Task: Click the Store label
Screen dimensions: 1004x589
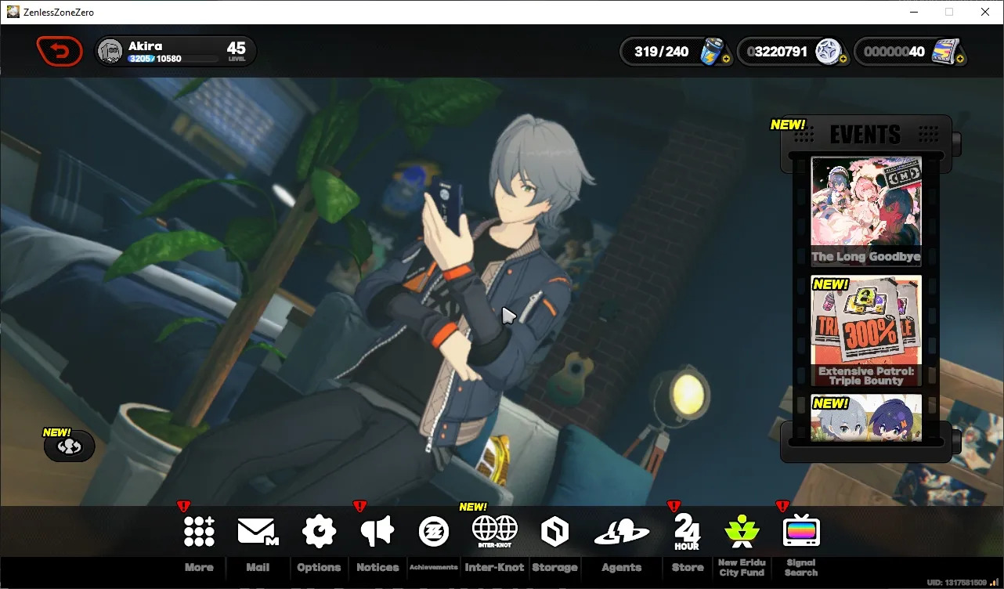Action: pyautogui.click(x=688, y=568)
